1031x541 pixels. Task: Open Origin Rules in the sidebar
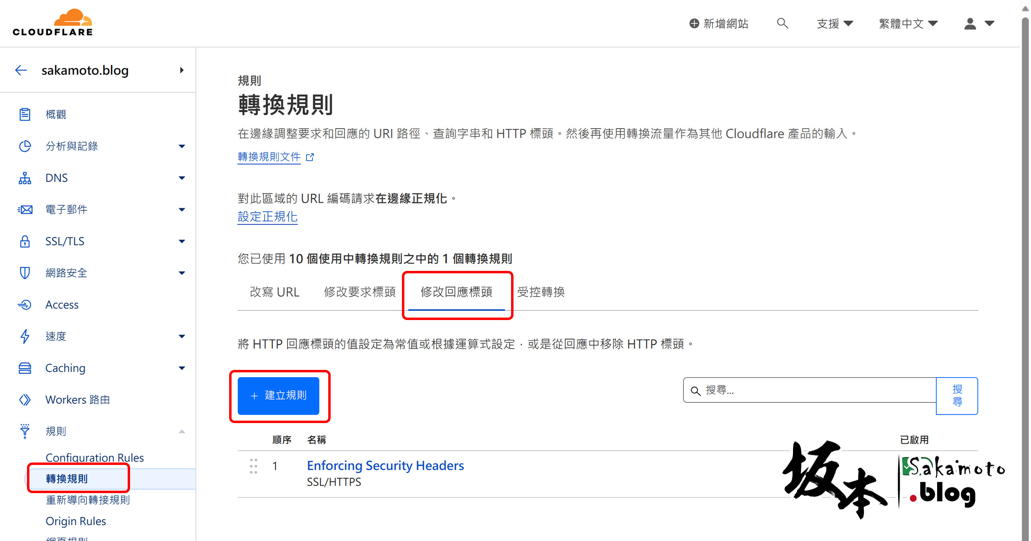pos(76,521)
